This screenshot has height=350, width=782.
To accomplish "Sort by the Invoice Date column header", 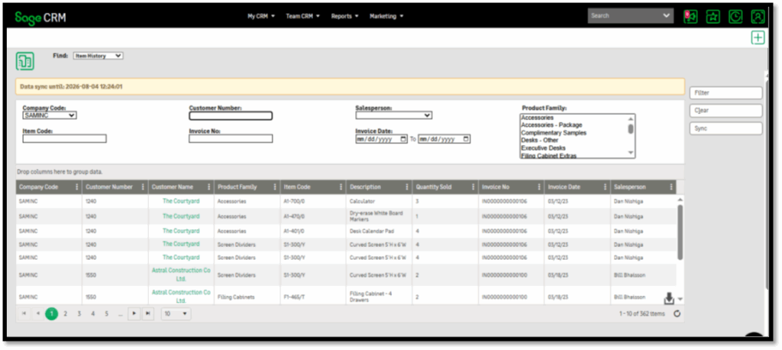I will [x=564, y=186].
